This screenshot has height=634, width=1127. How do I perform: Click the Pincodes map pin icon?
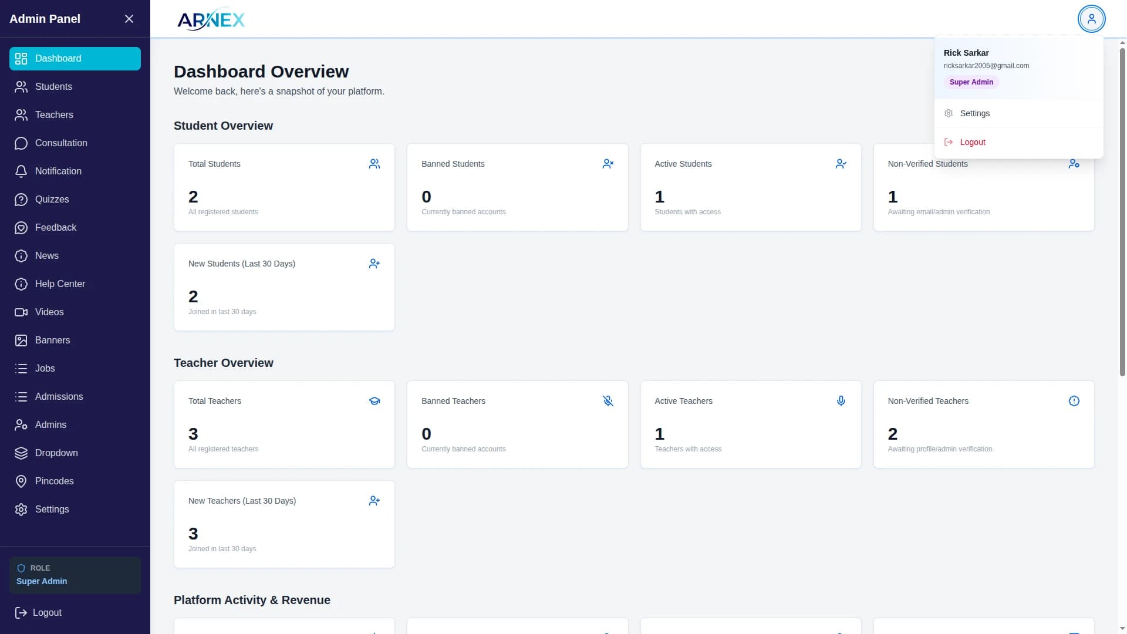click(x=21, y=481)
